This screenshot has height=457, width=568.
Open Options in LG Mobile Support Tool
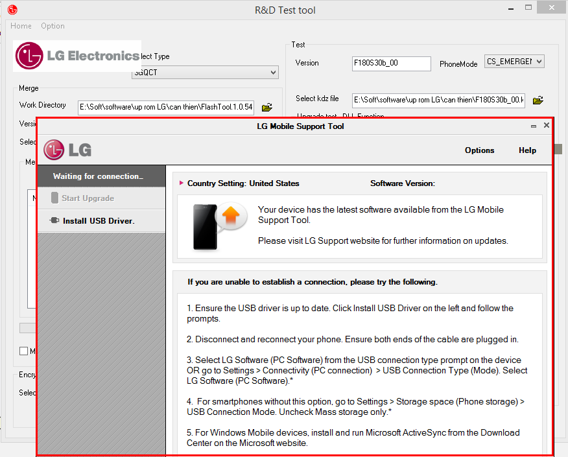pyautogui.click(x=479, y=150)
